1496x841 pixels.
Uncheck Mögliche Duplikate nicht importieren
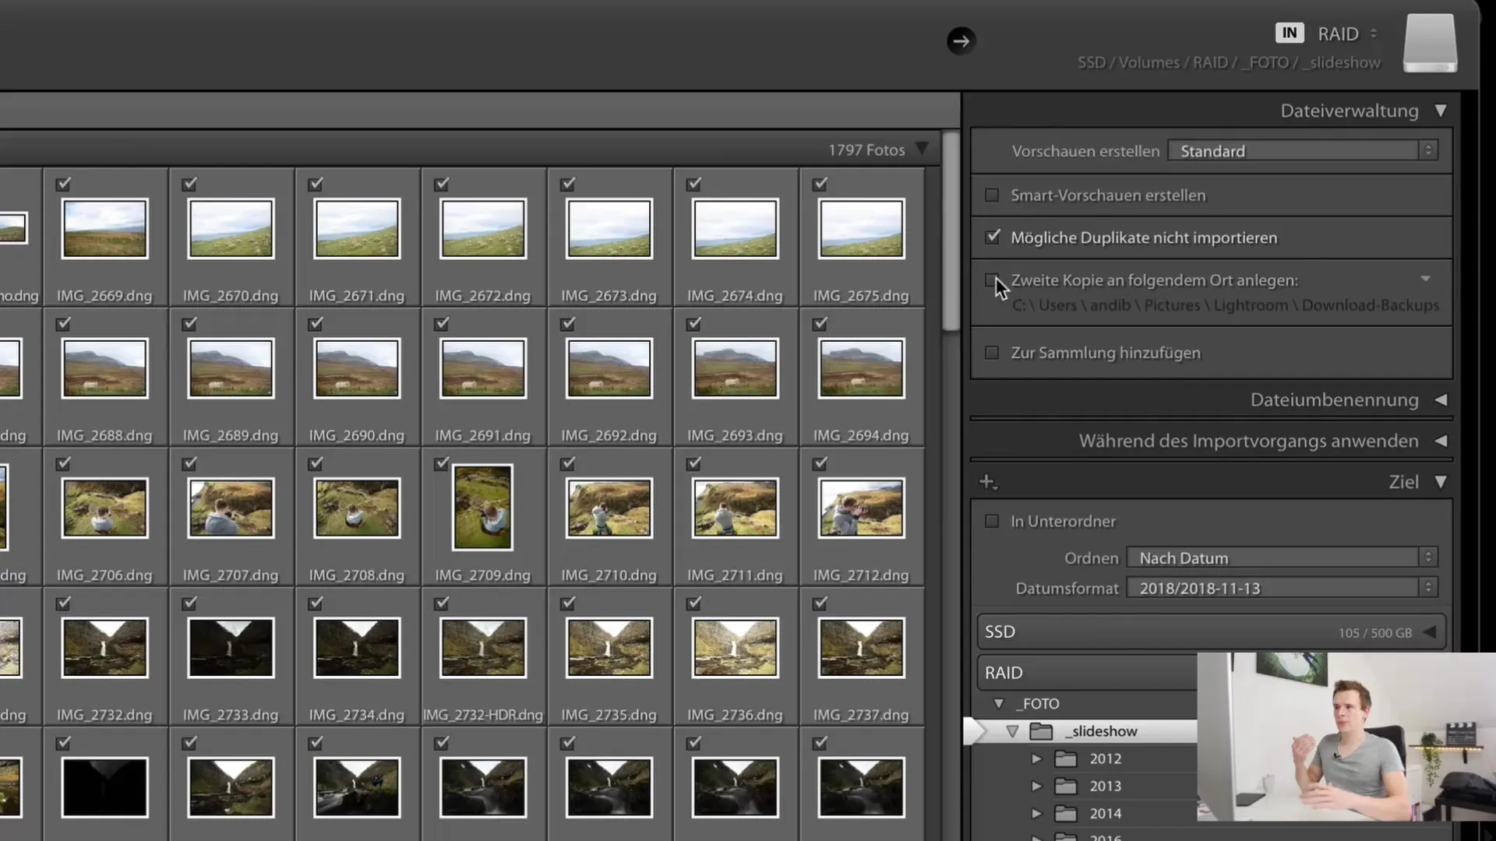[992, 237]
